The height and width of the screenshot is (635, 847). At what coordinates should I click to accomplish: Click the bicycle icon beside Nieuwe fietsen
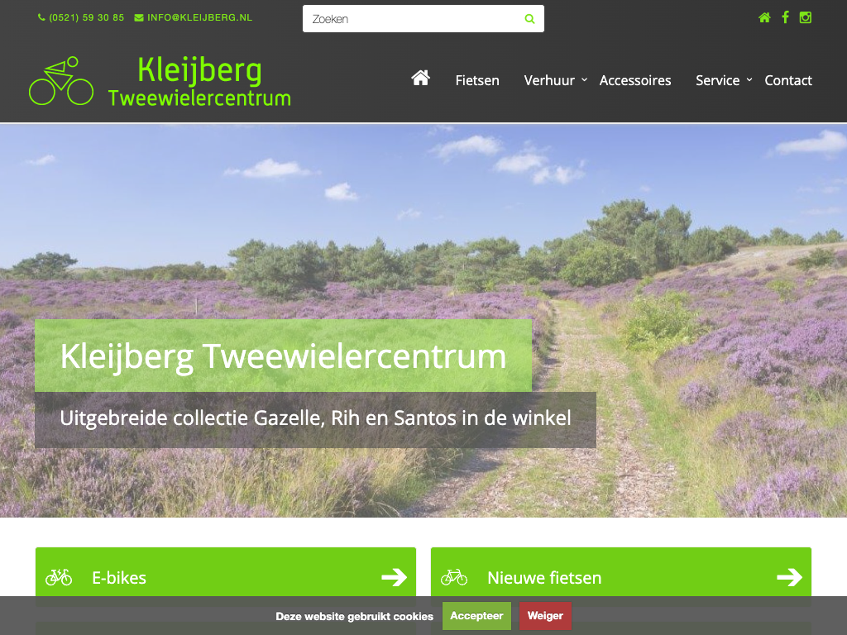coord(454,577)
